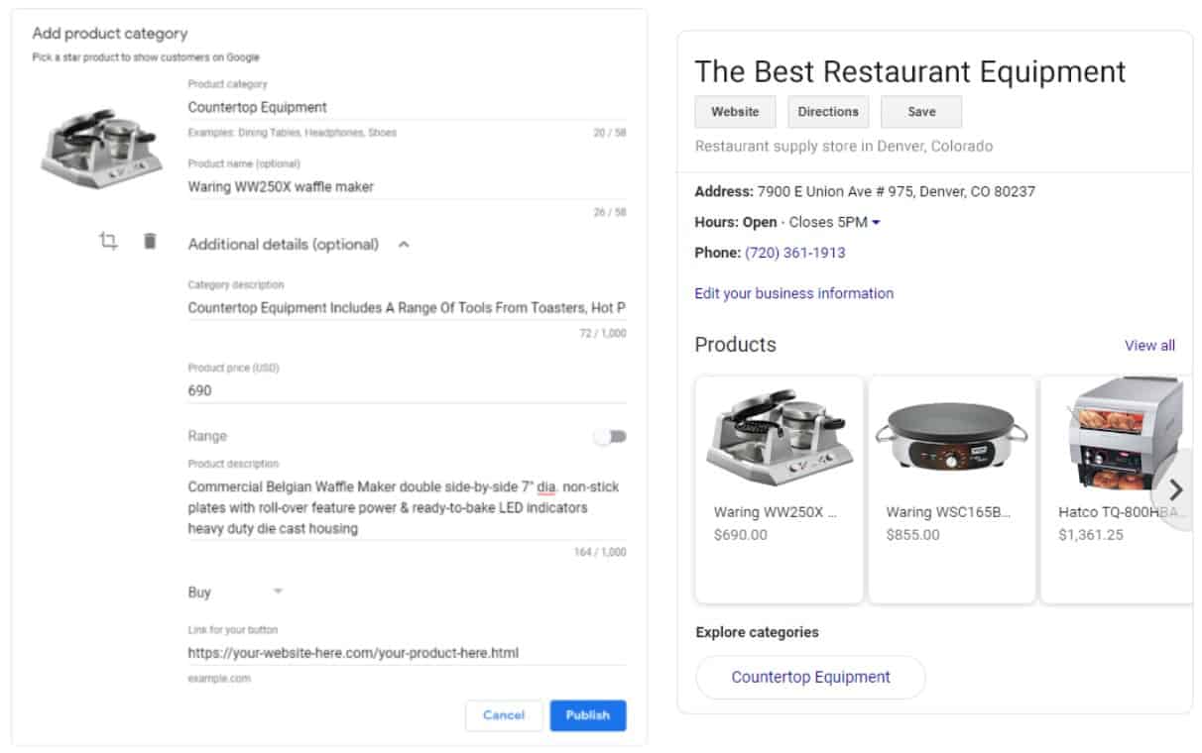Show next products with carousel arrow
Screen dimensions: 1202x753
click(1175, 489)
